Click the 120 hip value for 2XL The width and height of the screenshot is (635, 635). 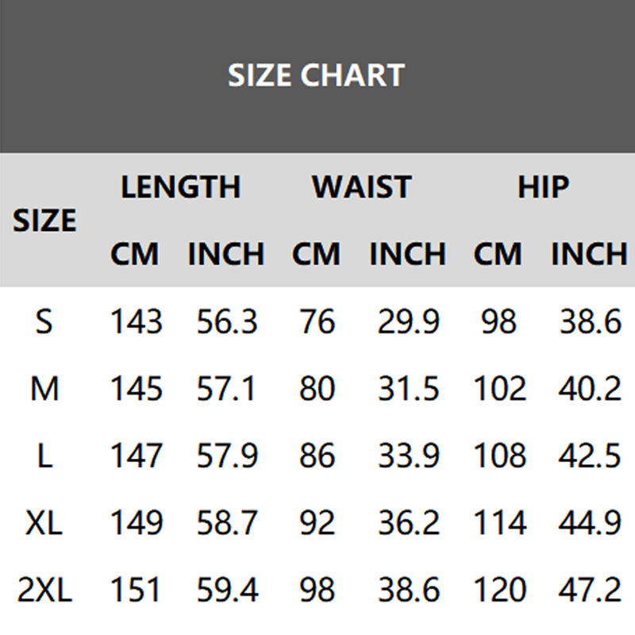500,591
